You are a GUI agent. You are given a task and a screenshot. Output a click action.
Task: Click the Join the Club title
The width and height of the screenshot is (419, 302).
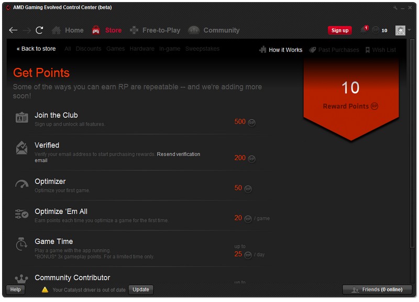[x=56, y=115]
